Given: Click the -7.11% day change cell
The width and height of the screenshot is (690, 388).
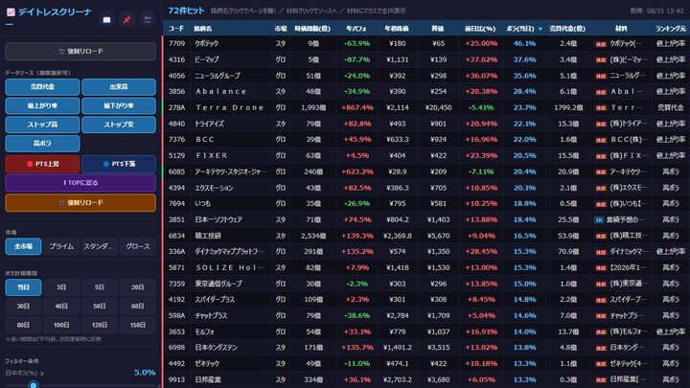Looking at the screenshot, I should (x=480, y=171).
